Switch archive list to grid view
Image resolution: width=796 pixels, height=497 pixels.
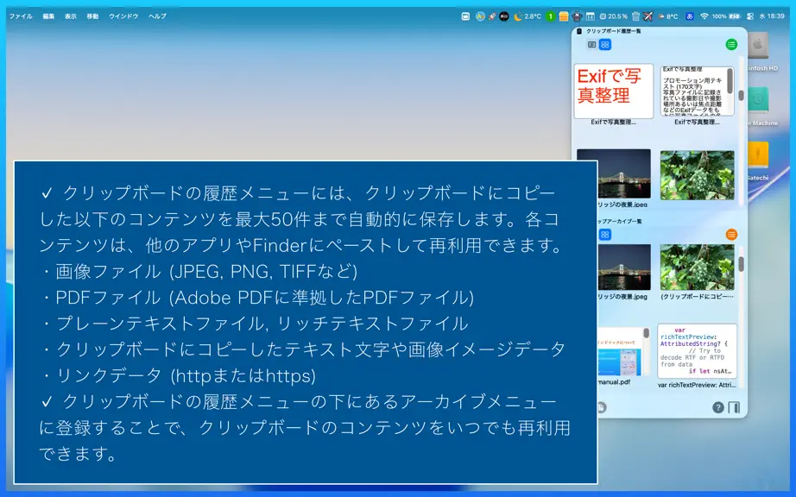click(x=604, y=235)
